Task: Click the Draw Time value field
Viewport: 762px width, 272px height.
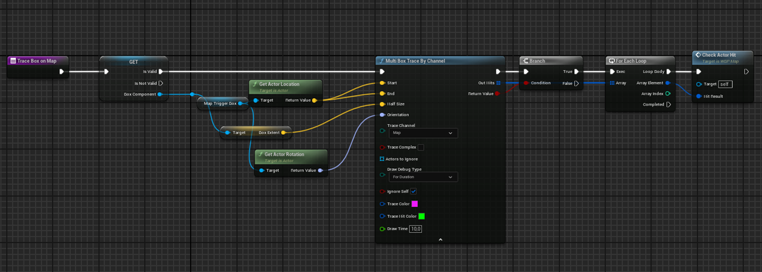Action: 416,229
